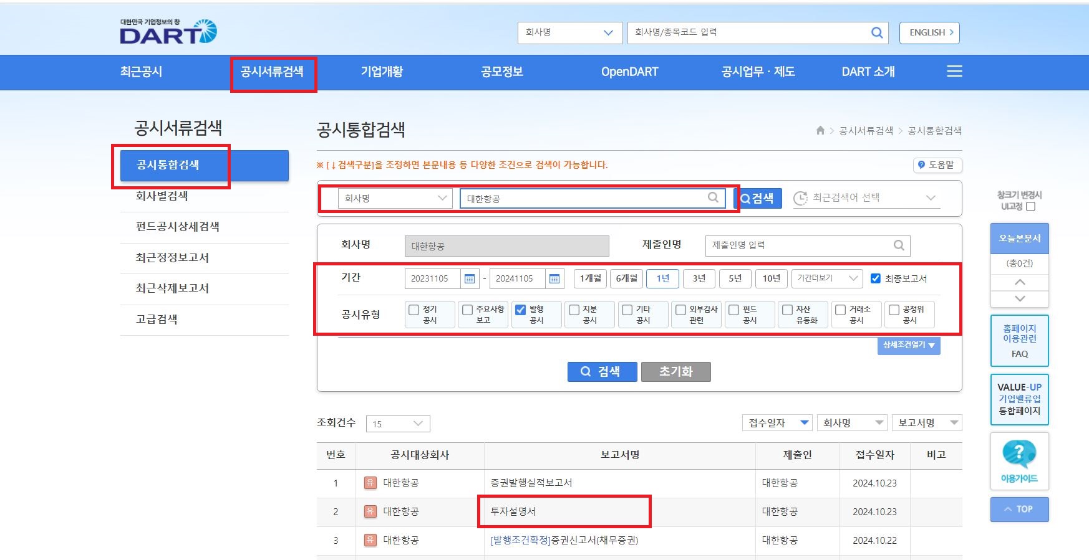The image size is (1089, 560).
Task: Open the hamburger menu icon
Action: coord(954,71)
